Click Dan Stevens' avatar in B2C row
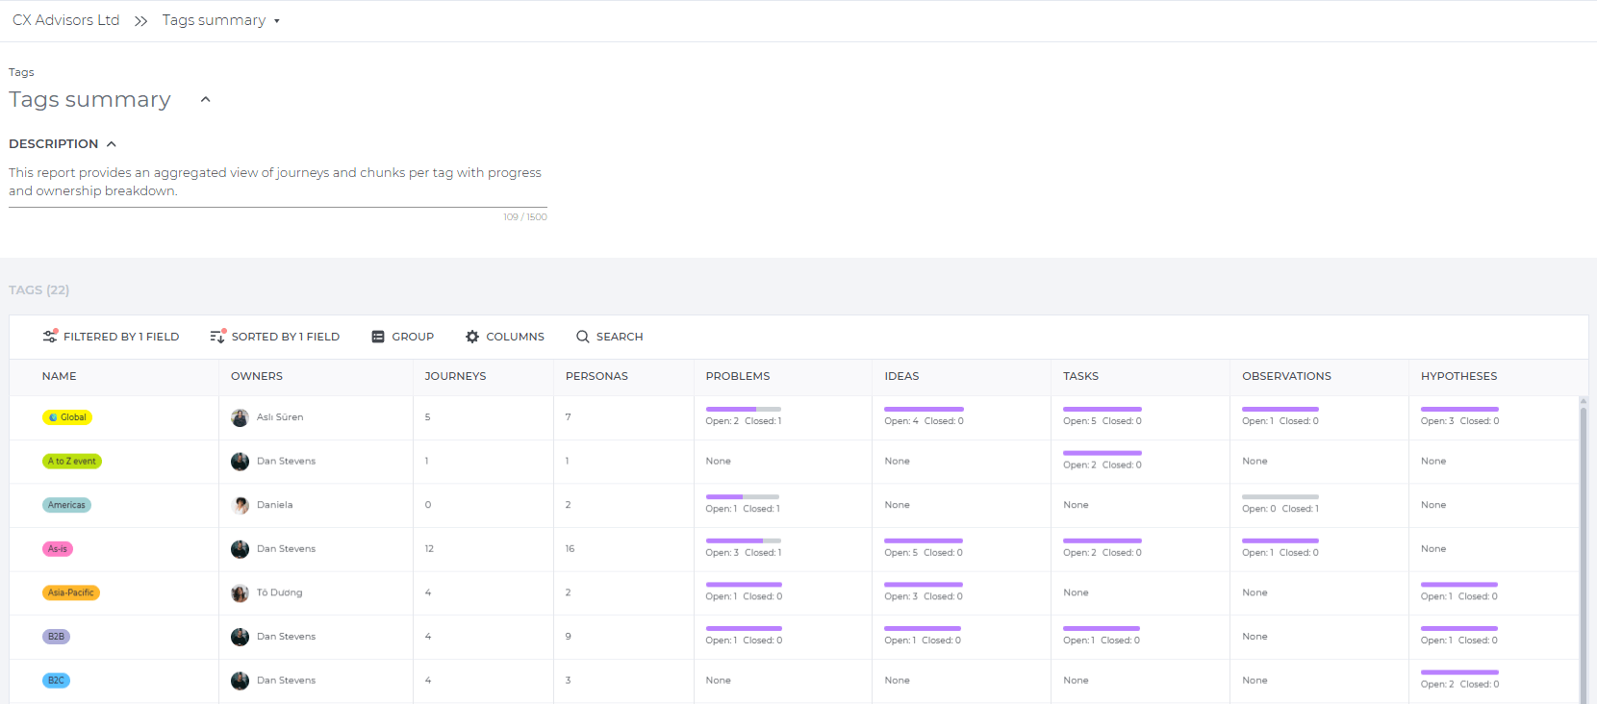Viewport: 1597px width, 704px height. (241, 681)
